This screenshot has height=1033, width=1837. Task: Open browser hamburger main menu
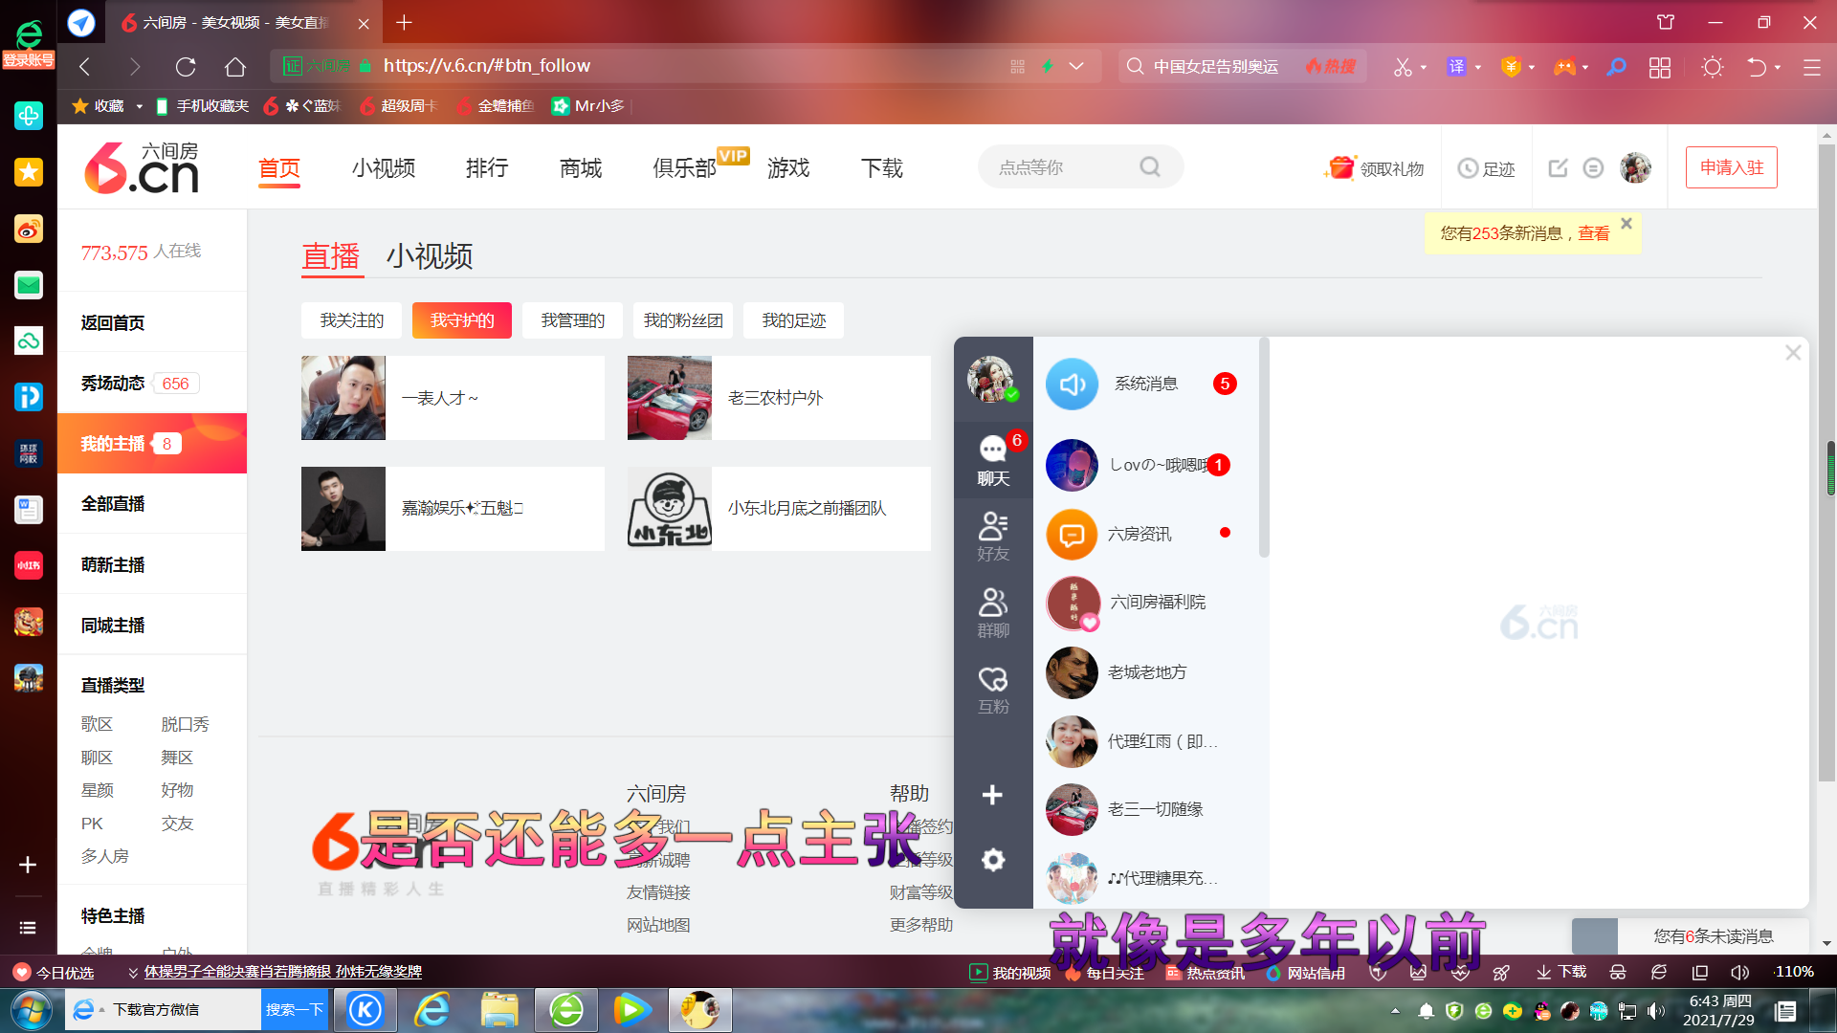[1812, 67]
